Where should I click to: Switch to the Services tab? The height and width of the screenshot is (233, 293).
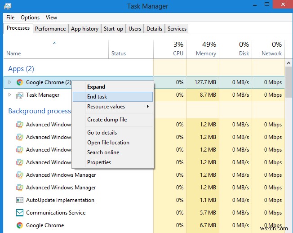[177, 29]
